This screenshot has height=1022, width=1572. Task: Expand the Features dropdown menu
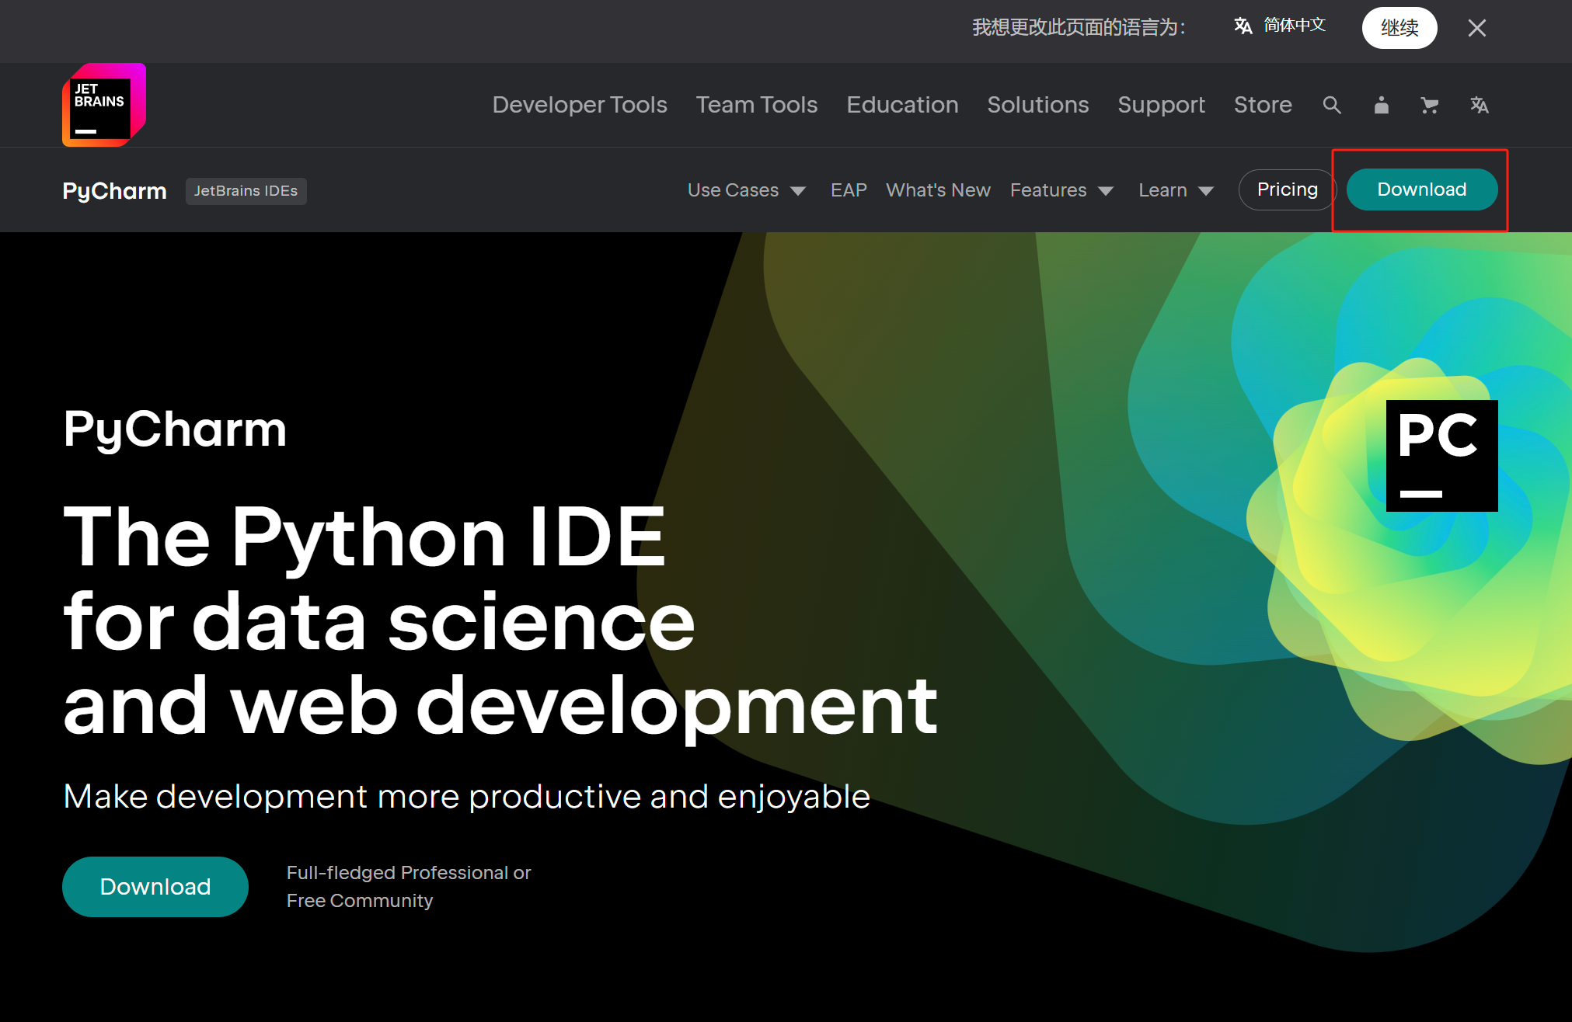click(1061, 190)
